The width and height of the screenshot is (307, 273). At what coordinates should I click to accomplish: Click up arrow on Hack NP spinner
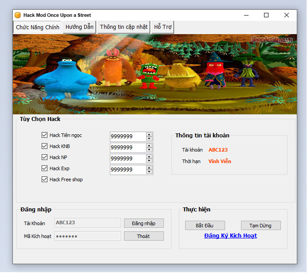(x=149, y=156)
